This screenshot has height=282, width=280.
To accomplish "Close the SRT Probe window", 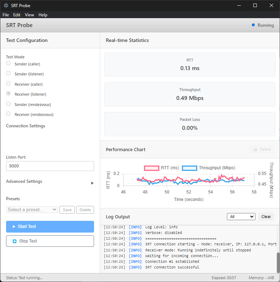I will coord(271,5).
